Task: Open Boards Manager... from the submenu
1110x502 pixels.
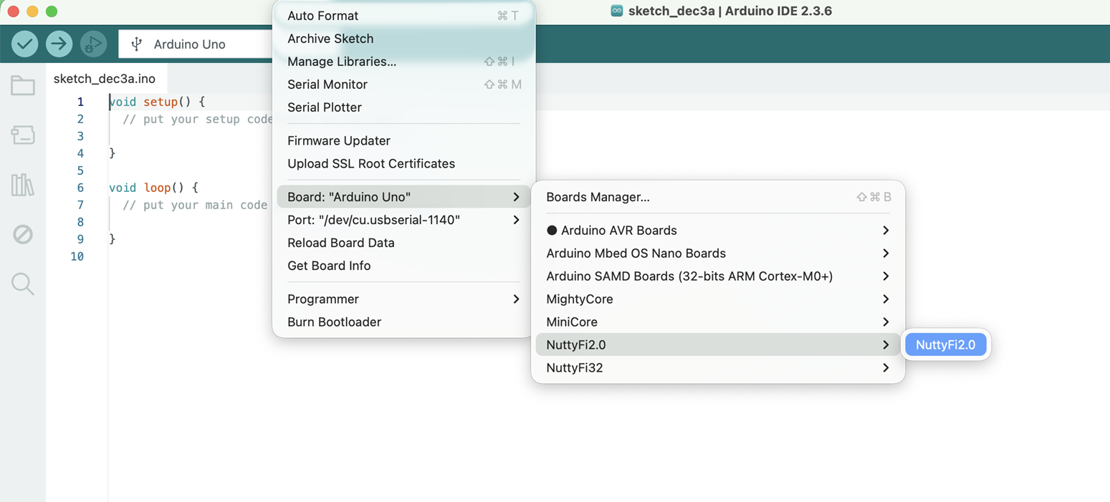Action: [x=598, y=197]
